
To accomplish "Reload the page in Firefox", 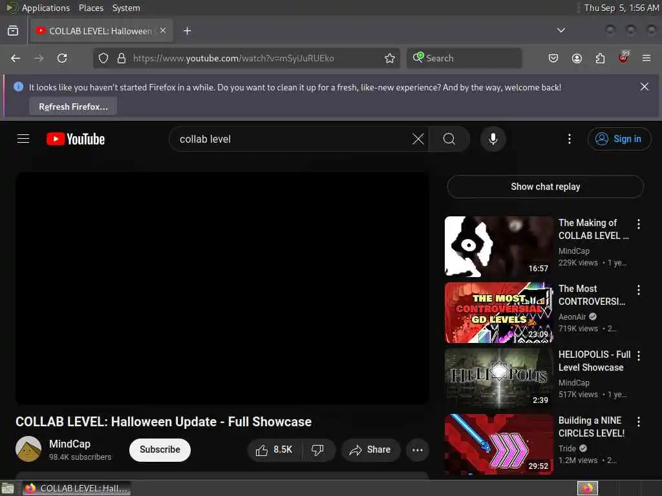I will coord(62,58).
